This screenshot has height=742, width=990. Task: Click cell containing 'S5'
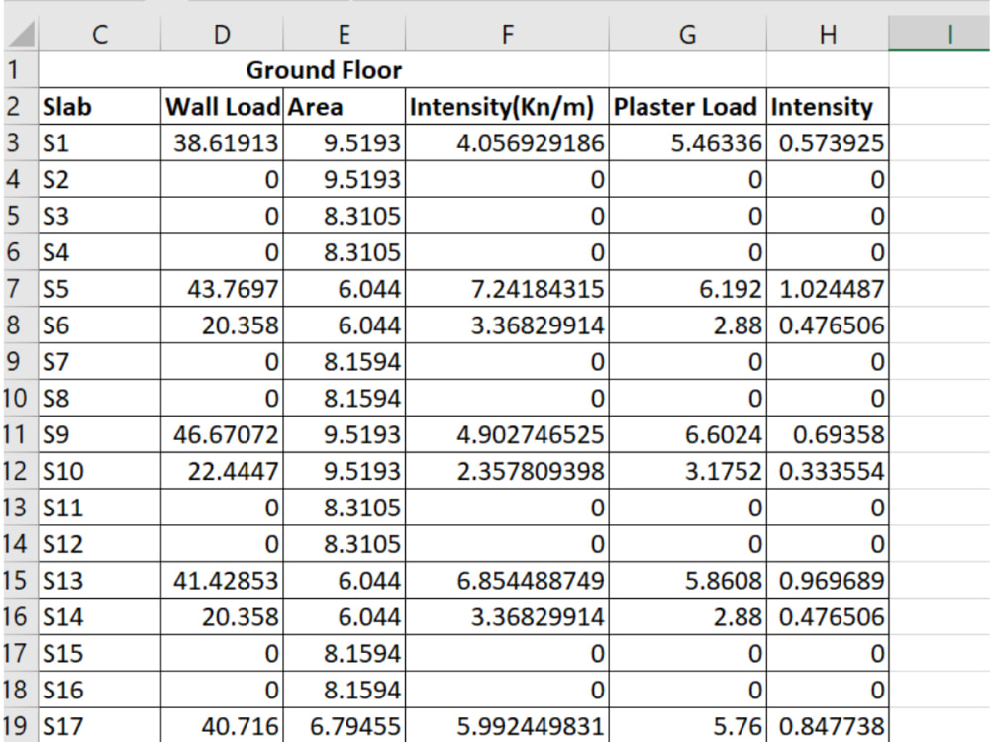[100, 289]
